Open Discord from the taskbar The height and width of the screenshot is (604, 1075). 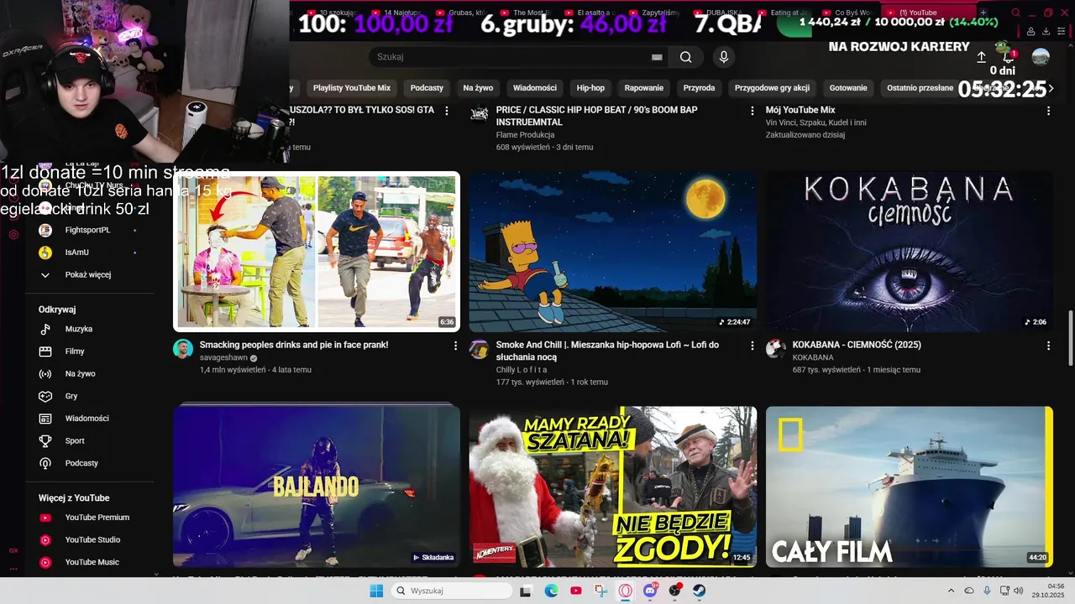[x=650, y=591]
